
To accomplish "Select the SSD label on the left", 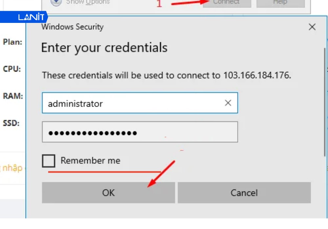I will [11, 124].
